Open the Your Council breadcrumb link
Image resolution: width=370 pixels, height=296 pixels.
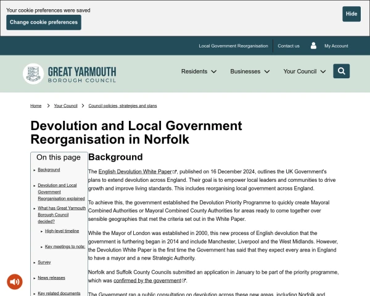[x=65, y=106]
